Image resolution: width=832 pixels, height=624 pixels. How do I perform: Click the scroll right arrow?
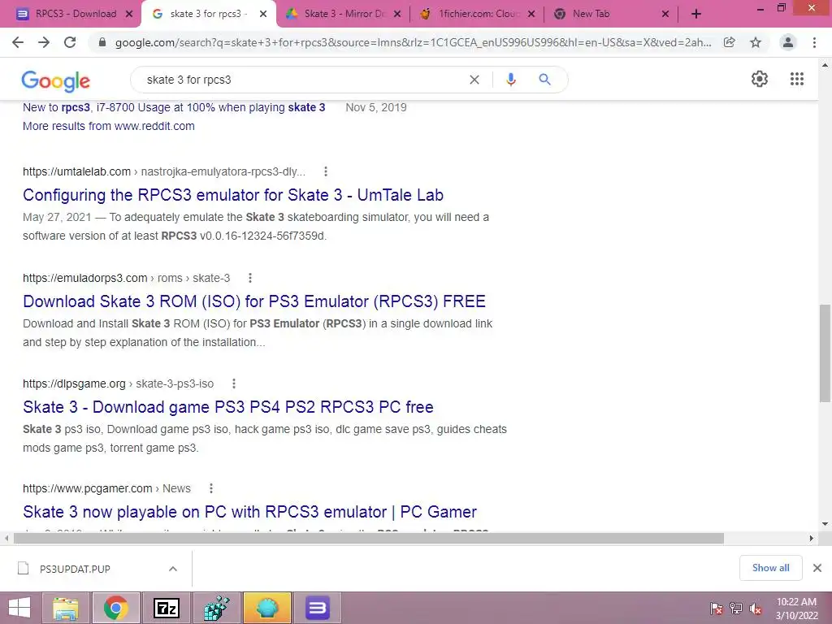tap(812, 539)
